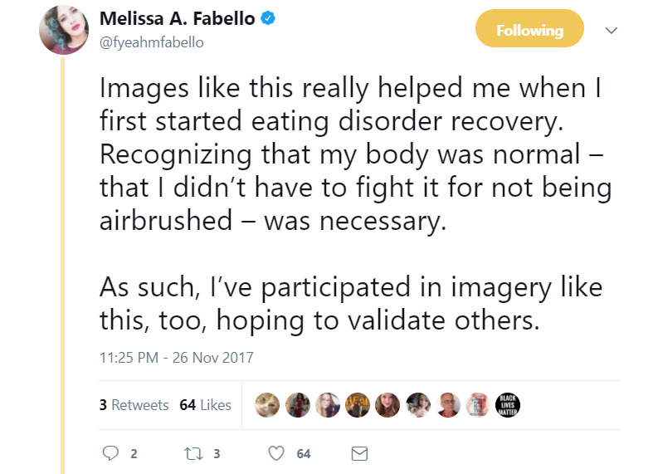The image size is (658, 474).
Task: Click the fifth liker avatar, a smiling woman
Action: tap(387, 404)
